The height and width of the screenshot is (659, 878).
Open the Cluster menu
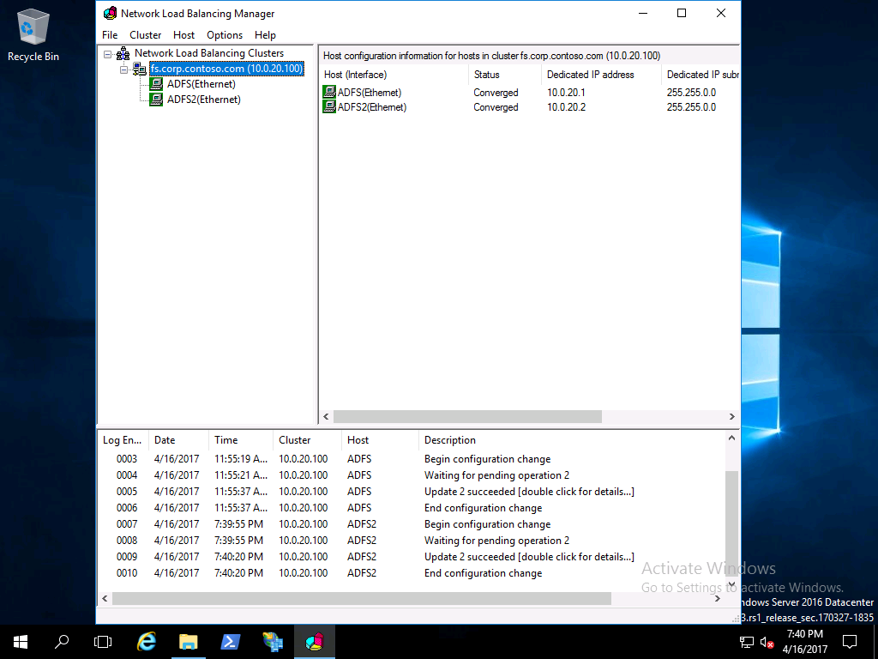click(x=146, y=35)
